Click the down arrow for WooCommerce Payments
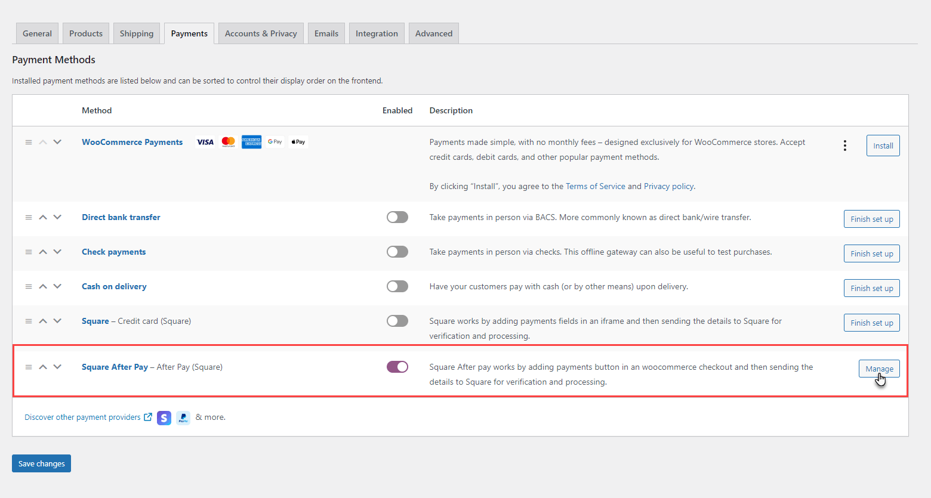Screen dimensions: 931x498 pyautogui.click(x=57, y=141)
